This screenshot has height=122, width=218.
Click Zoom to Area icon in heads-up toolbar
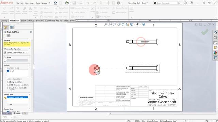(110, 24)
